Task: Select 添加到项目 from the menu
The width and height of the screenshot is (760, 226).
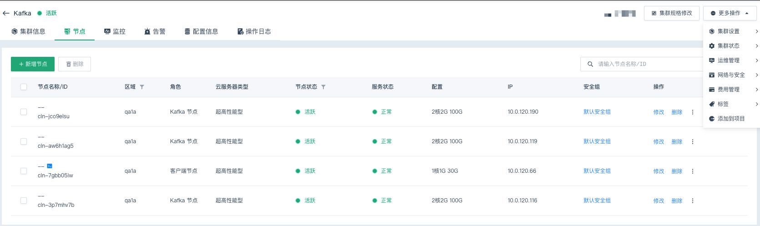Action: (730, 119)
